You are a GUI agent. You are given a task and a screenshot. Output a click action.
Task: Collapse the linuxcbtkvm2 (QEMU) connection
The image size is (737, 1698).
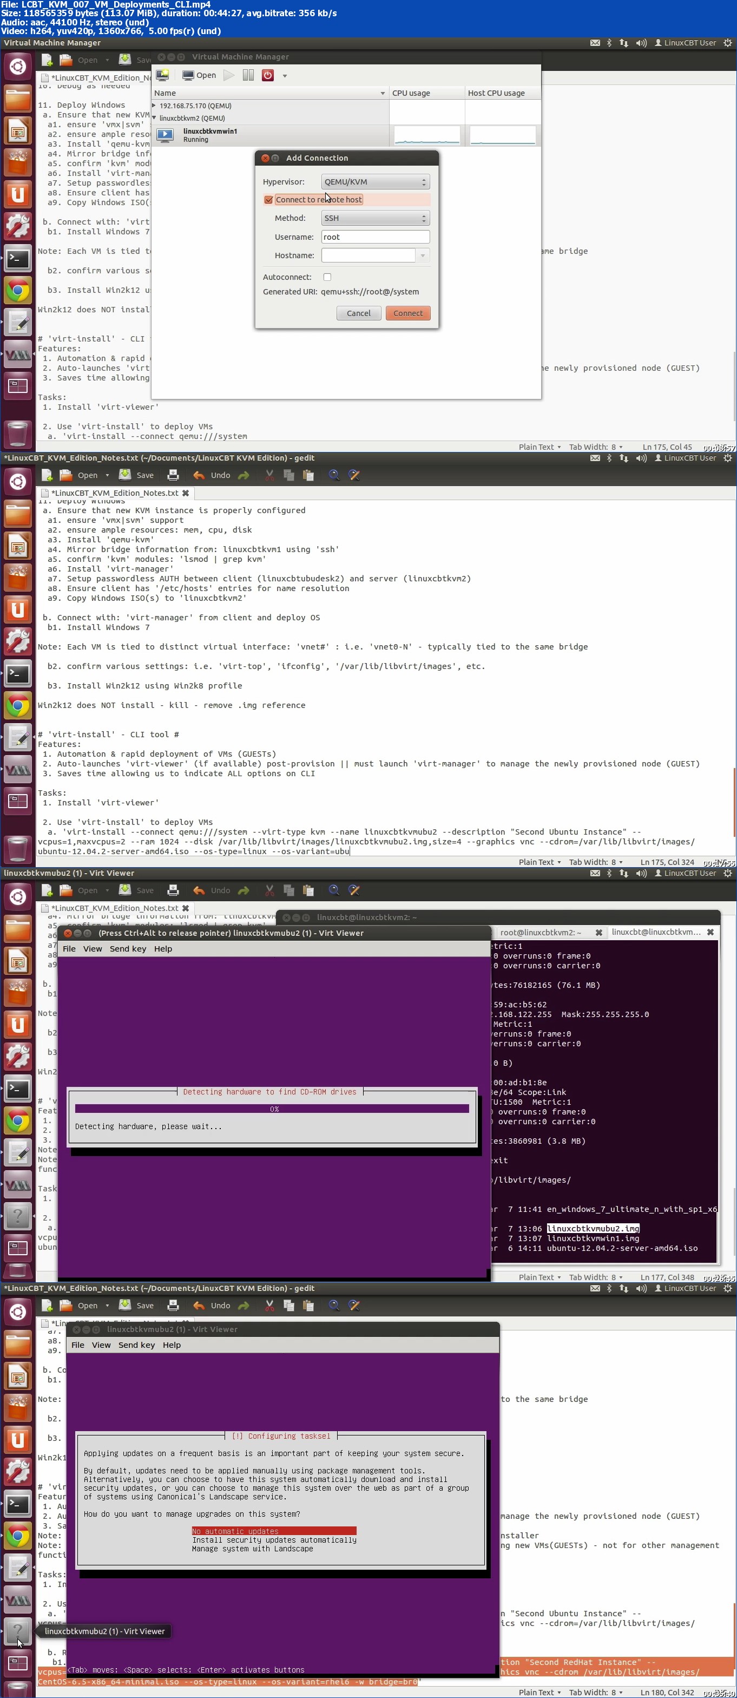154,118
